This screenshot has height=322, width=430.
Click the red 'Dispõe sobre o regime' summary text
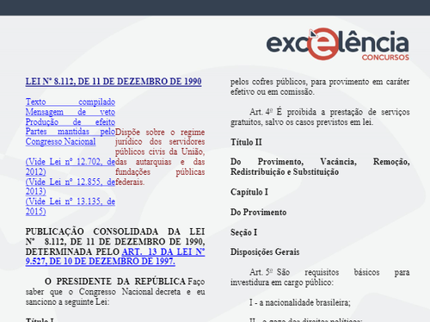point(160,157)
